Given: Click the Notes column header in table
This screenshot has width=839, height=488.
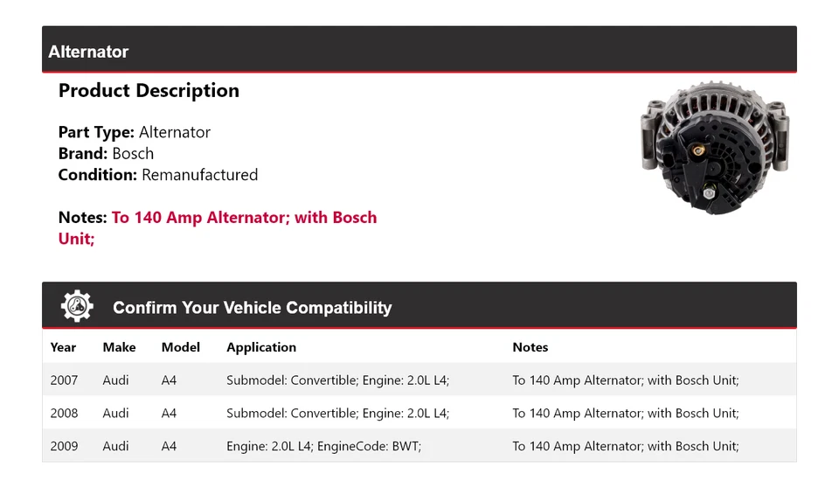Looking at the screenshot, I should point(530,347).
